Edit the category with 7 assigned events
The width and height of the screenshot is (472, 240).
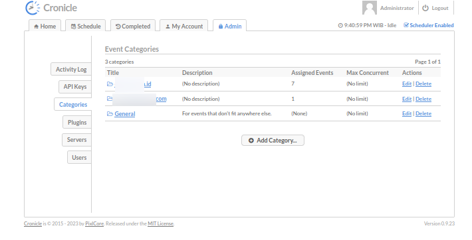(407, 84)
